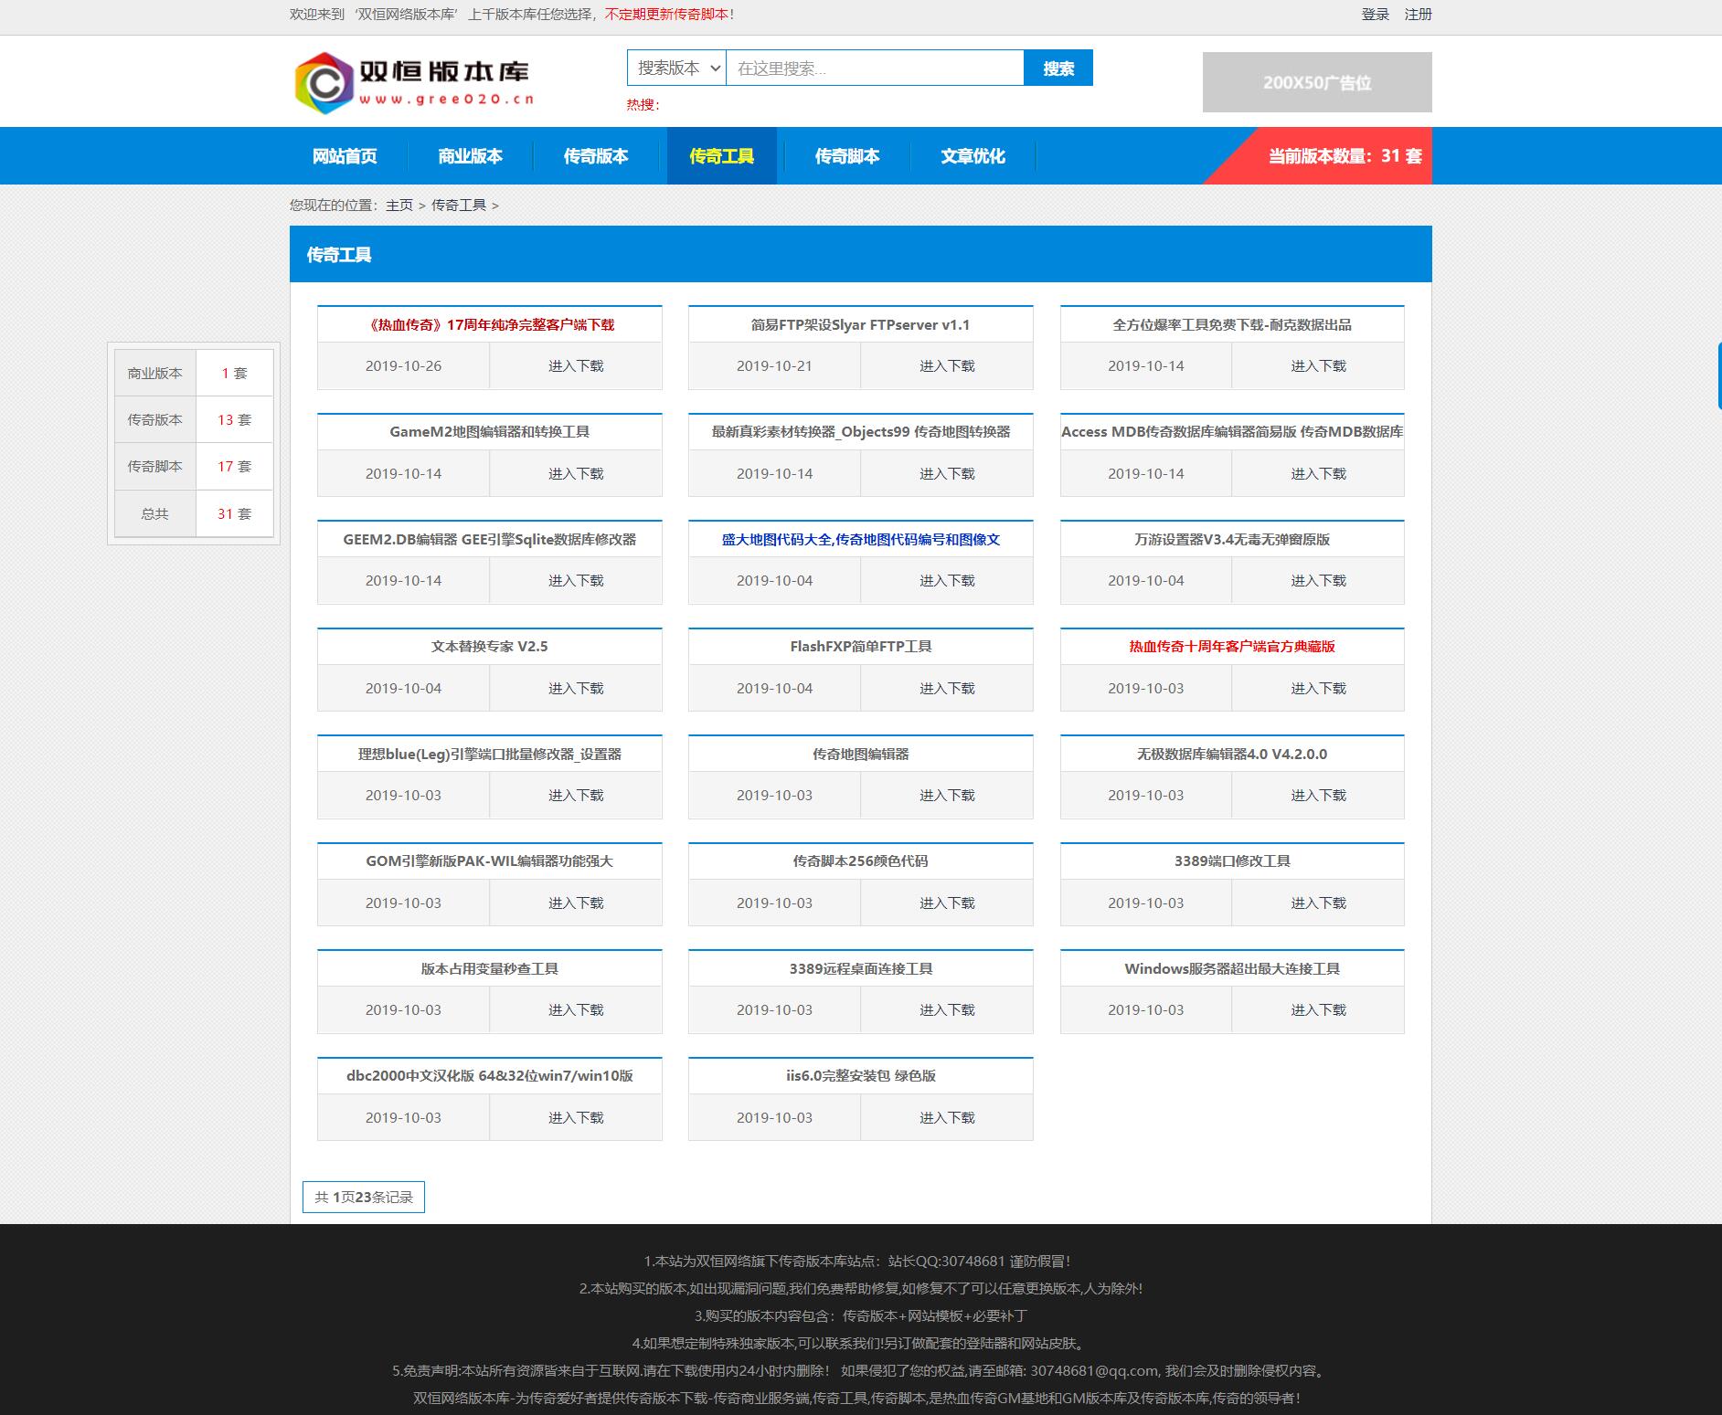Click 进入下载 under 3389端口修改工具
This screenshot has width=1722, height=1415.
(1318, 903)
